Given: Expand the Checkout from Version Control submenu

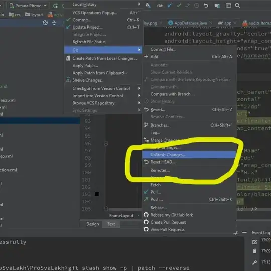Looking at the screenshot, I should tap(103, 88).
